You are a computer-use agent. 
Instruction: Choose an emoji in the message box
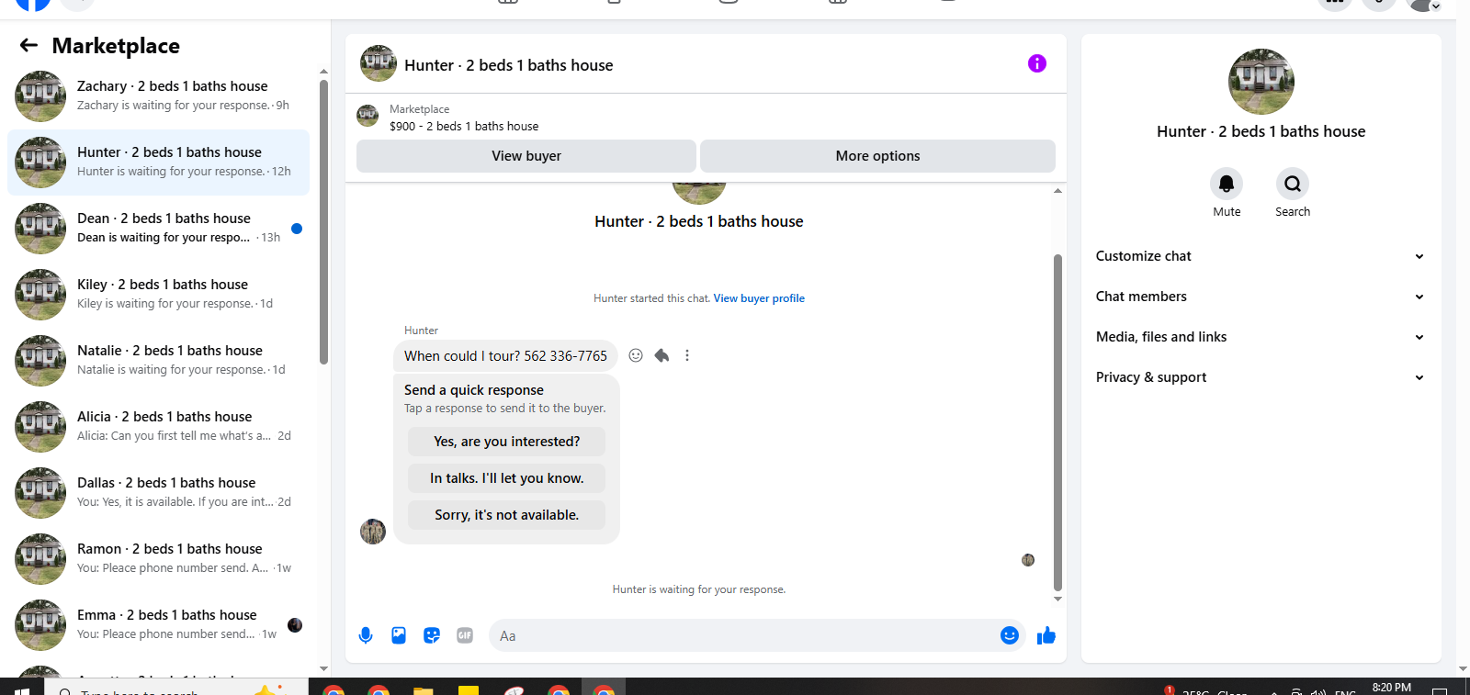1009,635
